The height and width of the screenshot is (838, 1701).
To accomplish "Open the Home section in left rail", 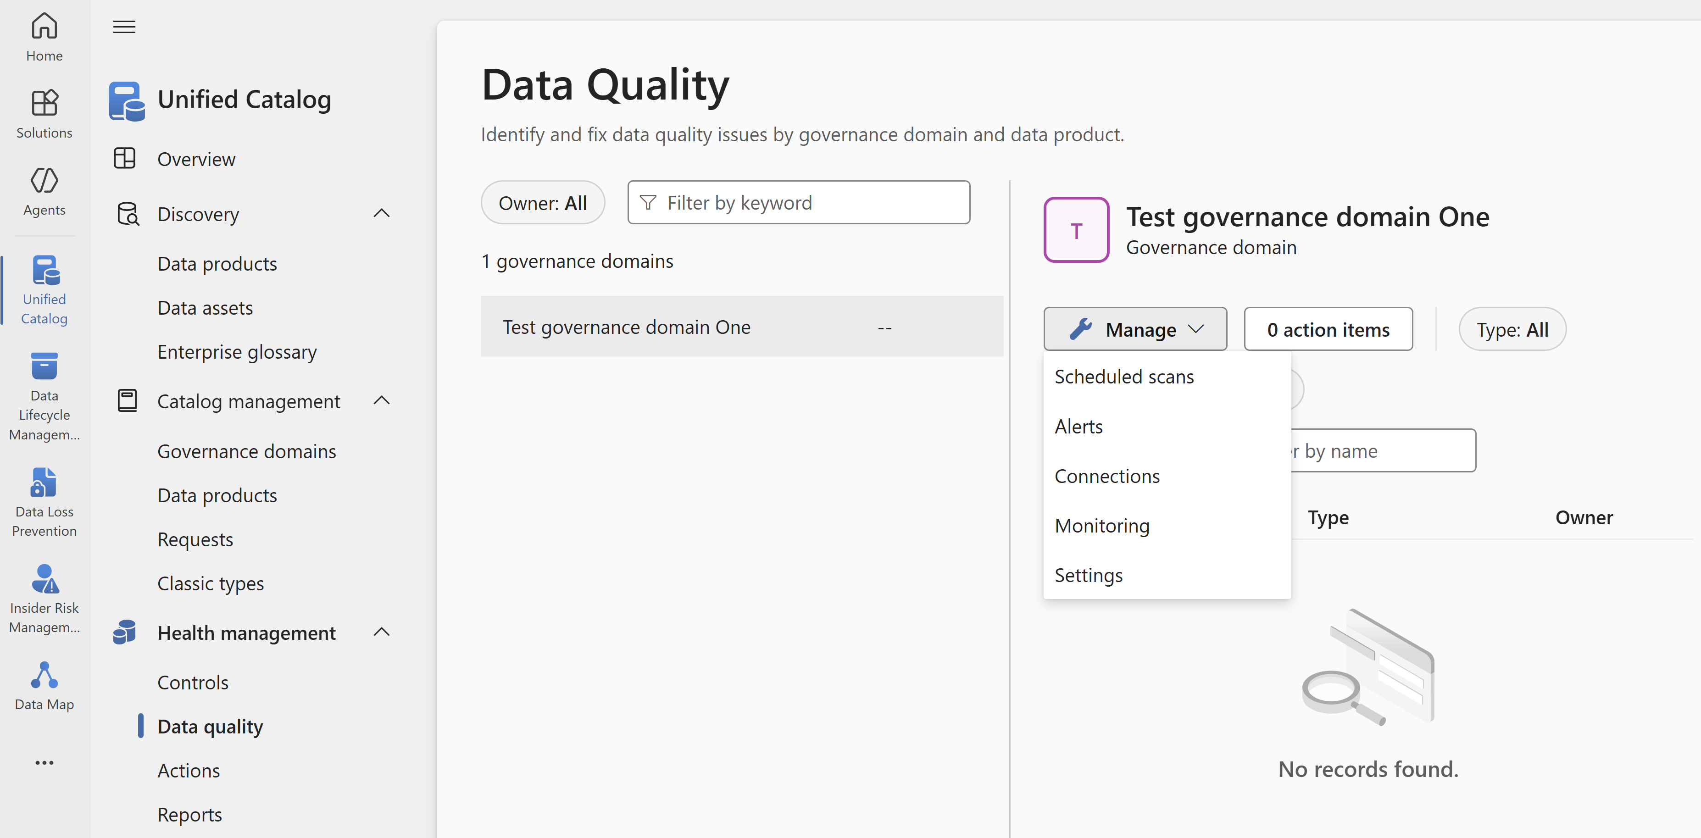I will 44,36.
